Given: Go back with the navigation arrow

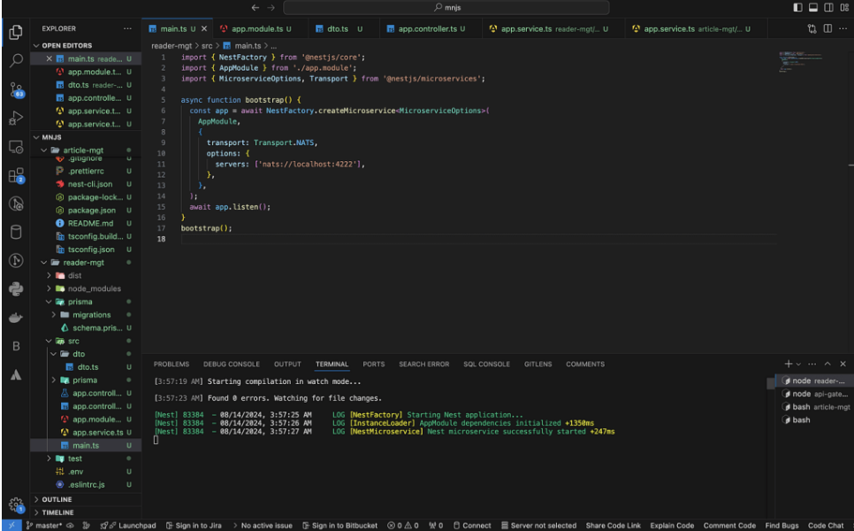Looking at the screenshot, I should tap(255, 8).
